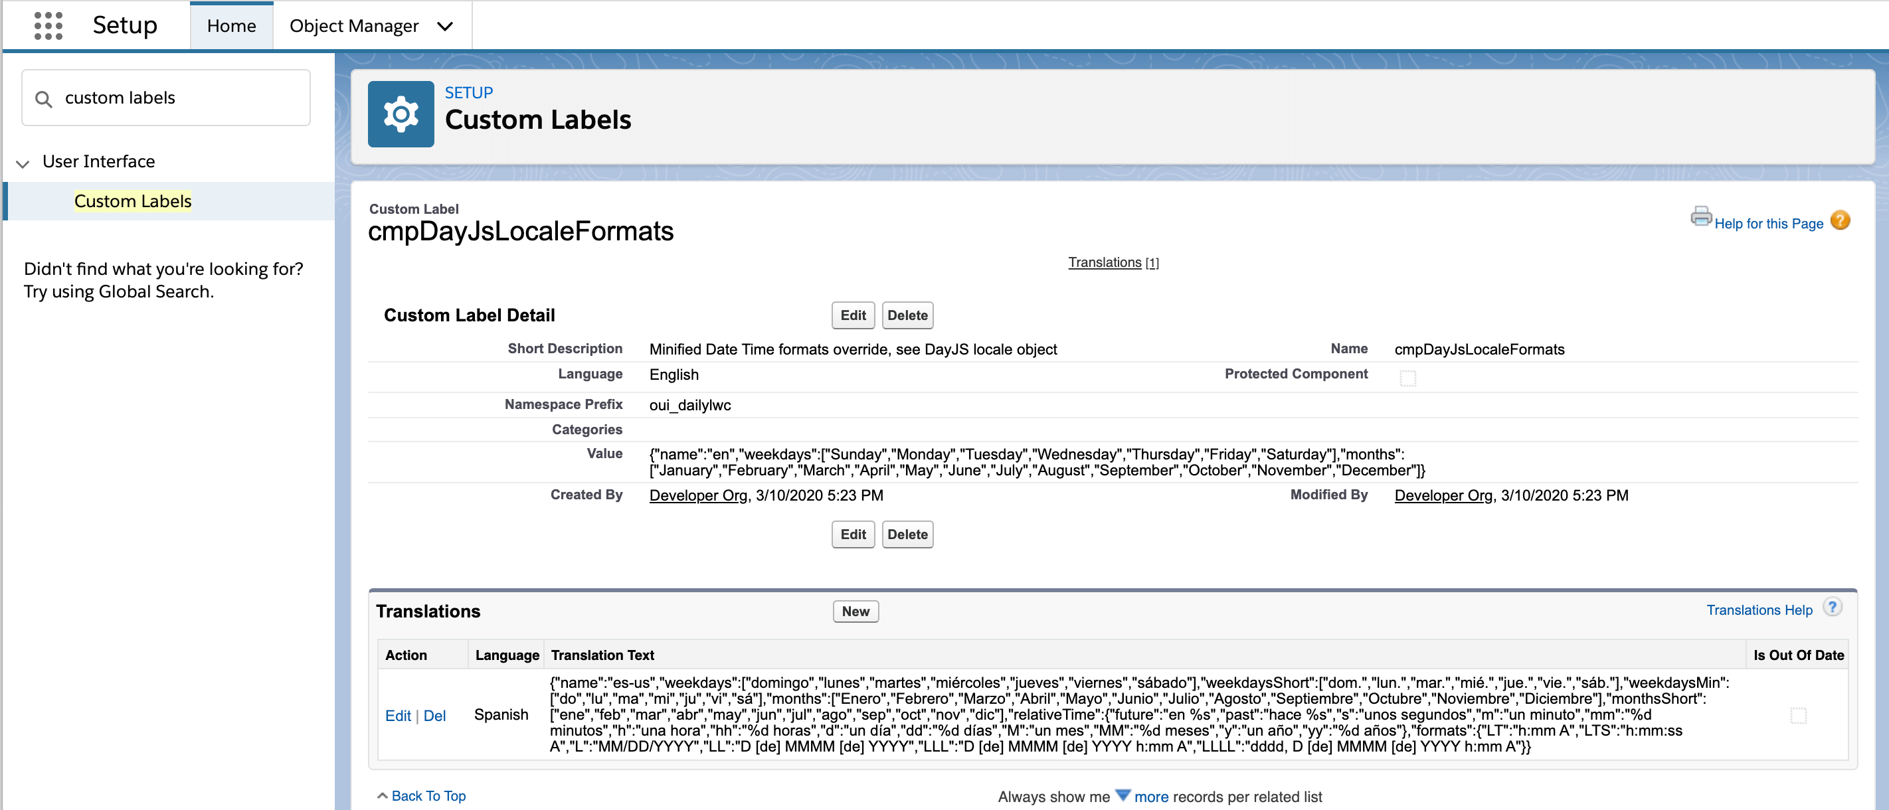Click the blue triangle for more records
The width and height of the screenshot is (1889, 810).
1122,795
